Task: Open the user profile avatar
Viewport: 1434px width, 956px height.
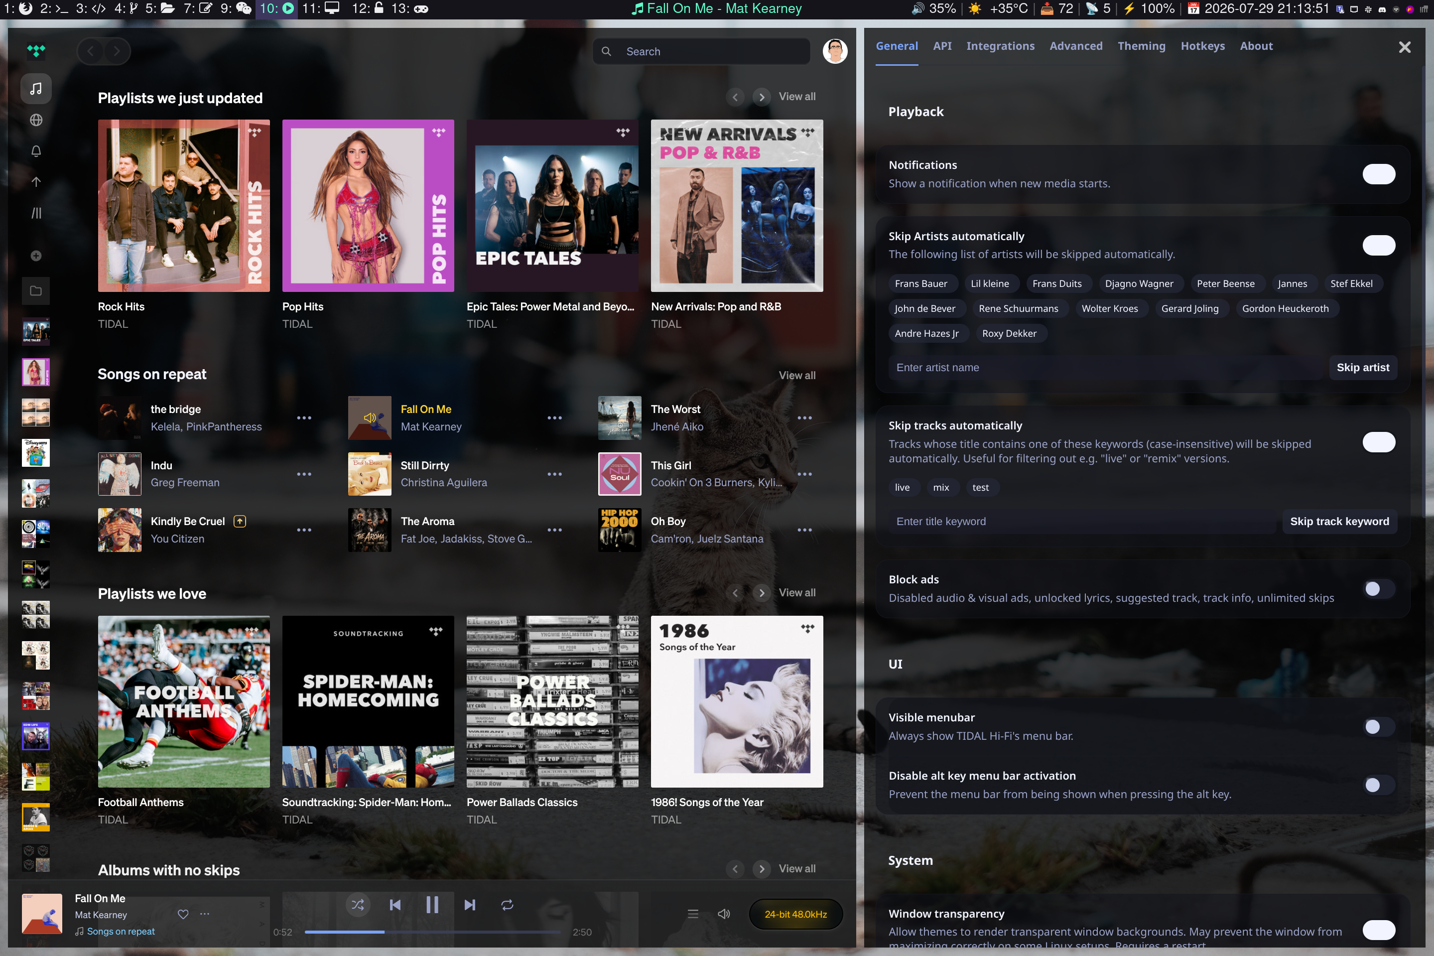Action: tap(835, 51)
